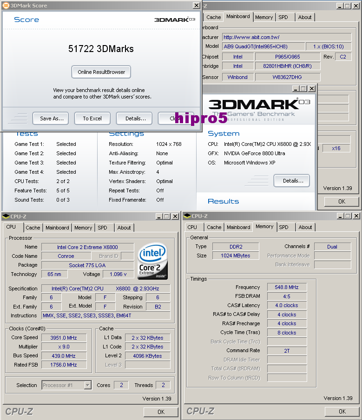Open System Details... in 3DMark03 window
This screenshot has height=420, width=362.
292,181
